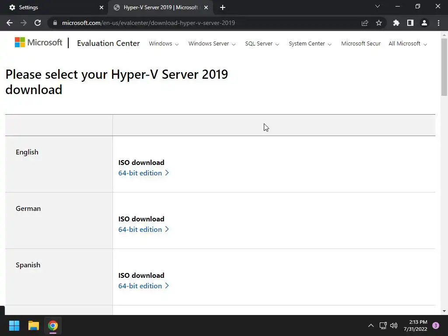Toggle the Chrome side panel icon
Screen dimensions: 448x336
410,23
